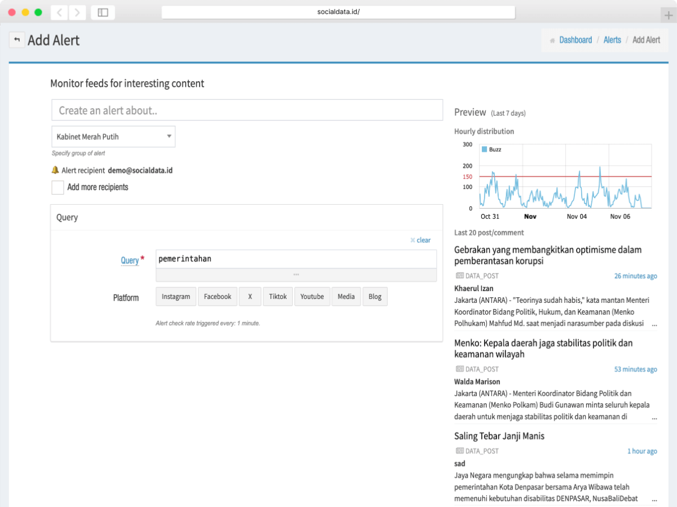Click the DATA_POST icon under Gebrakan article

[459, 276]
